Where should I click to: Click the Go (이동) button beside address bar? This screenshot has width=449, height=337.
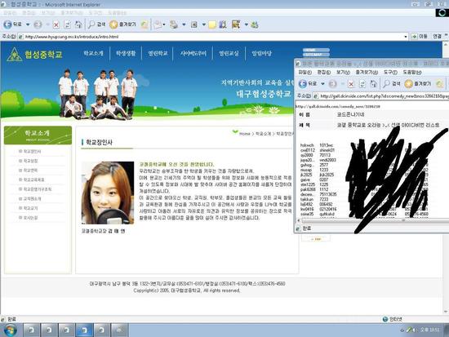pyautogui.click(x=420, y=37)
